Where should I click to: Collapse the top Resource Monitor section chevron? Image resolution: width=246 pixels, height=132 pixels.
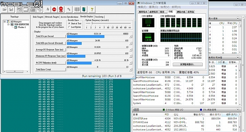(238, 18)
